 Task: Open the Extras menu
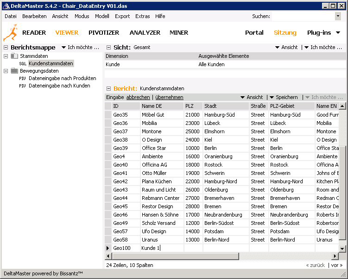[142, 16]
